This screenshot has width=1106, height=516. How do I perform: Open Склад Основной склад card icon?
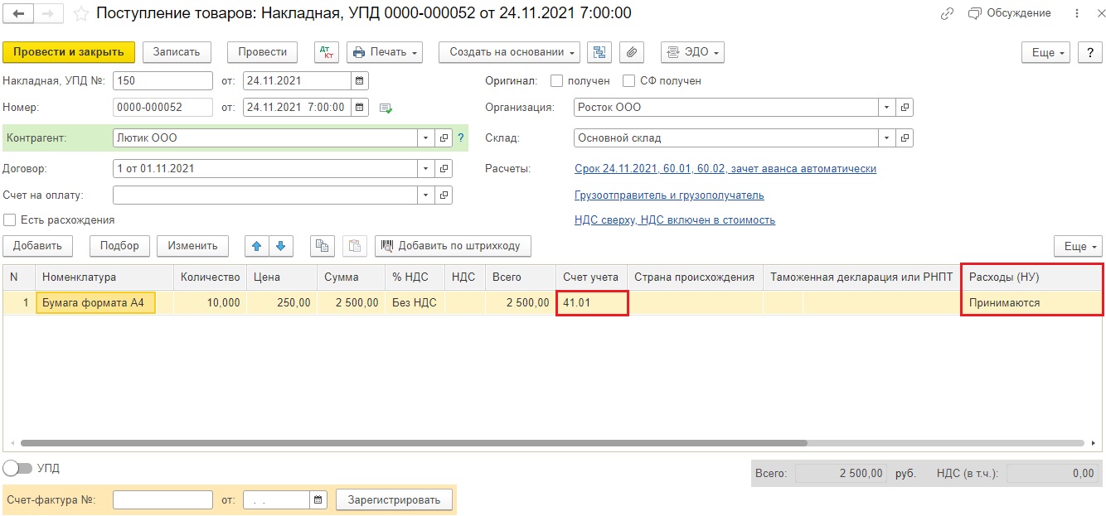click(905, 138)
